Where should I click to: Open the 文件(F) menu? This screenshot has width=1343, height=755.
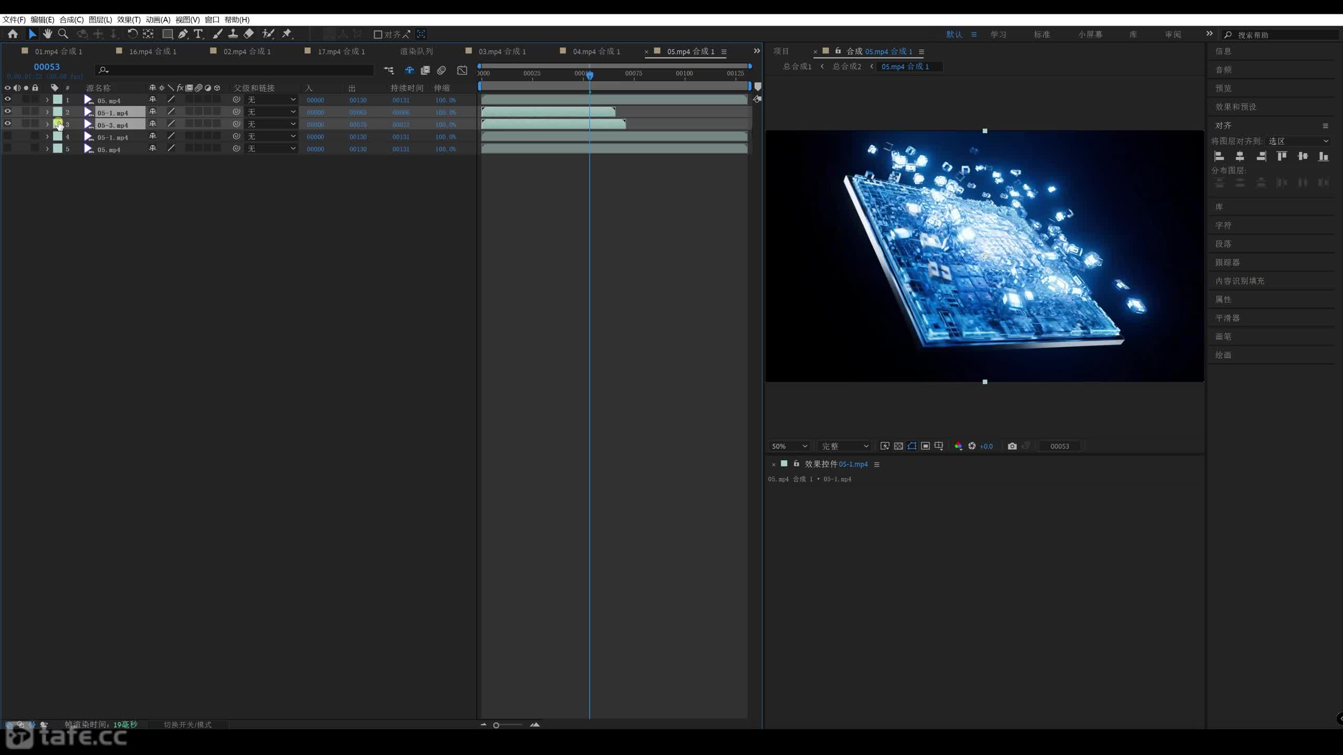14,20
